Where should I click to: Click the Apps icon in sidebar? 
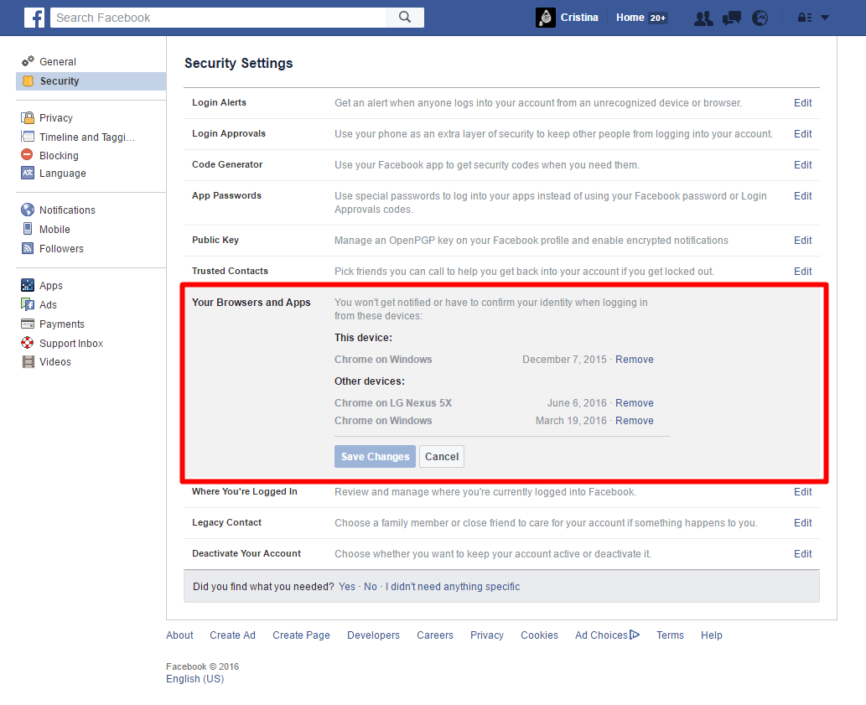point(28,285)
